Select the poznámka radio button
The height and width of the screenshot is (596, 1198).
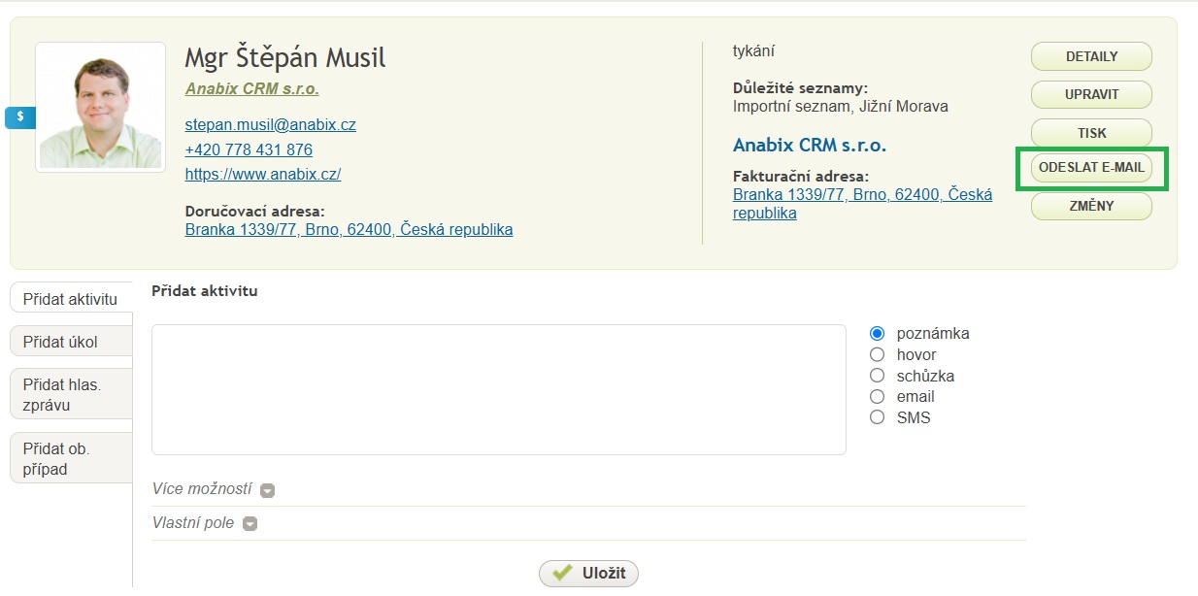(878, 333)
